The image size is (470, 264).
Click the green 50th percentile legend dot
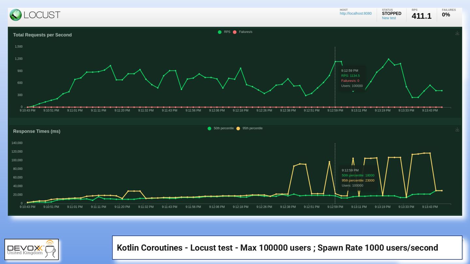pyautogui.click(x=210, y=128)
